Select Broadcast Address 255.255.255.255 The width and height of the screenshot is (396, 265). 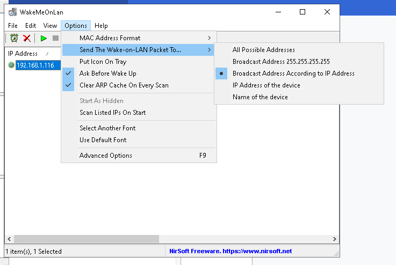coord(281,62)
